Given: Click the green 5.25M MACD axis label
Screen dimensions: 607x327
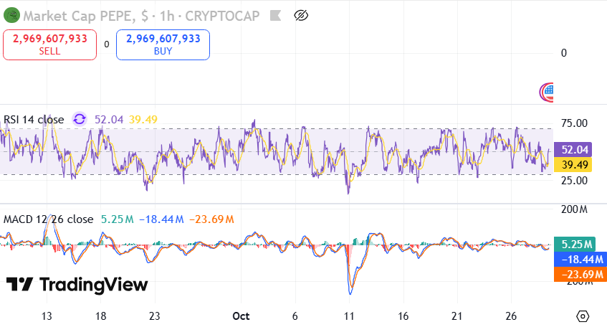Looking at the screenshot, I should 575,244.
